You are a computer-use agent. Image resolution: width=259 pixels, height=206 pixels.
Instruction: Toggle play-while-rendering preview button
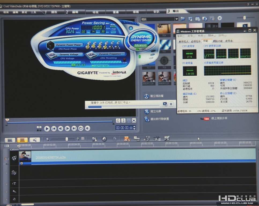click(x=165, y=104)
